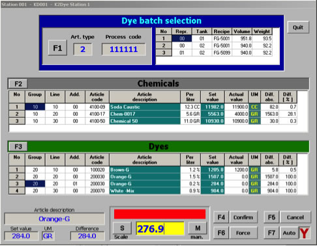
Task: Click dyes set value 1205.0
Action: (x=213, y=170)
